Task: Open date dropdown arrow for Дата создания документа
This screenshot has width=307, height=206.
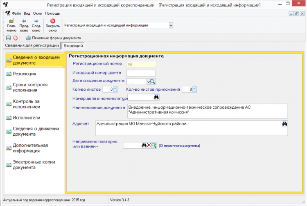Action: click(149, 82)
